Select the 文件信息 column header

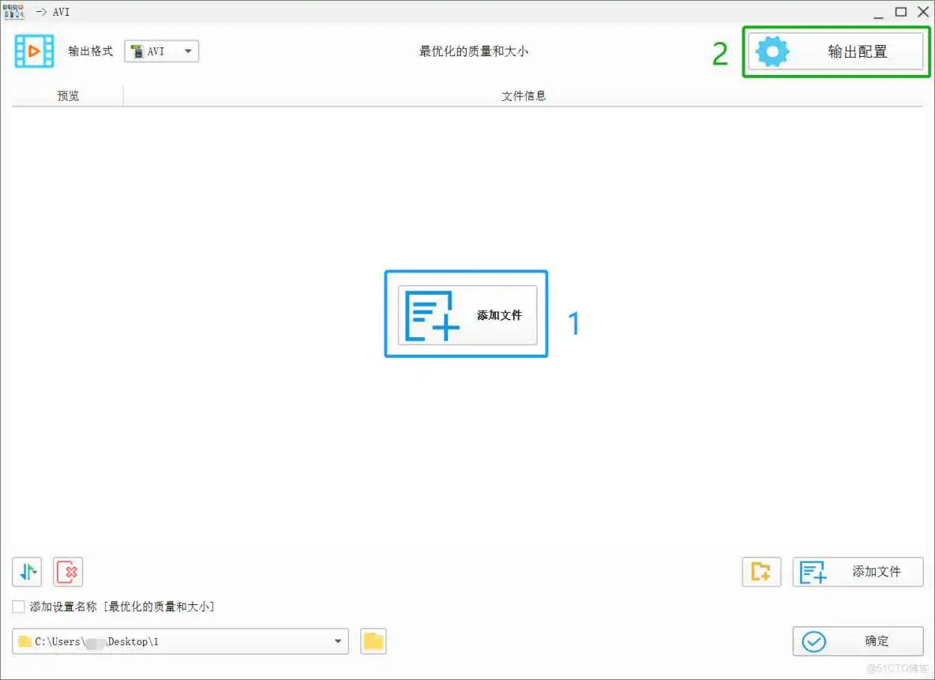click(524, 96)
